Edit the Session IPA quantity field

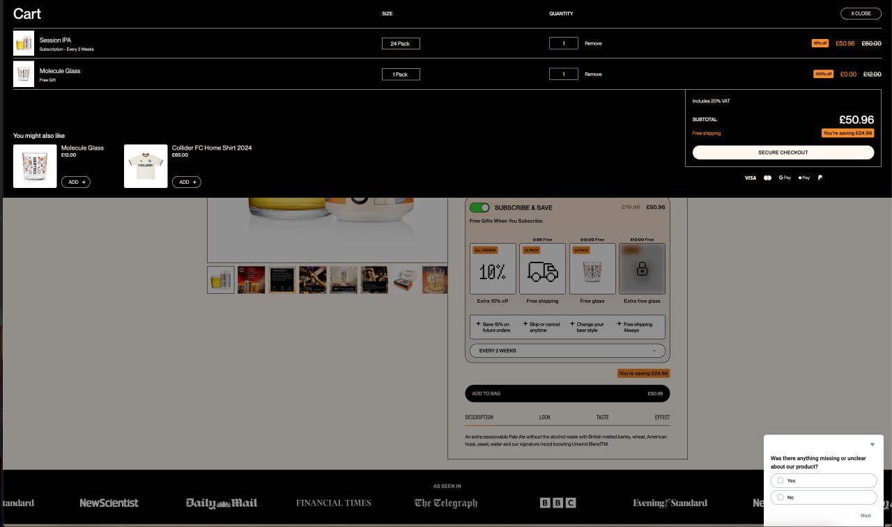(x=564, y=43)
